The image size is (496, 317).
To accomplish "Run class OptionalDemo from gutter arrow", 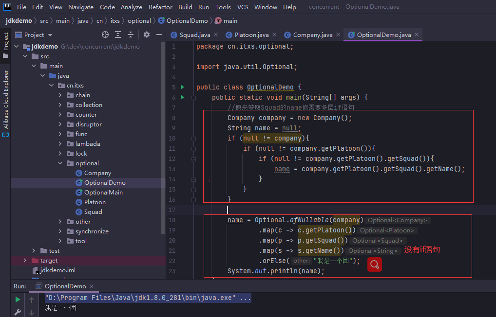I will tap(183, 87).
